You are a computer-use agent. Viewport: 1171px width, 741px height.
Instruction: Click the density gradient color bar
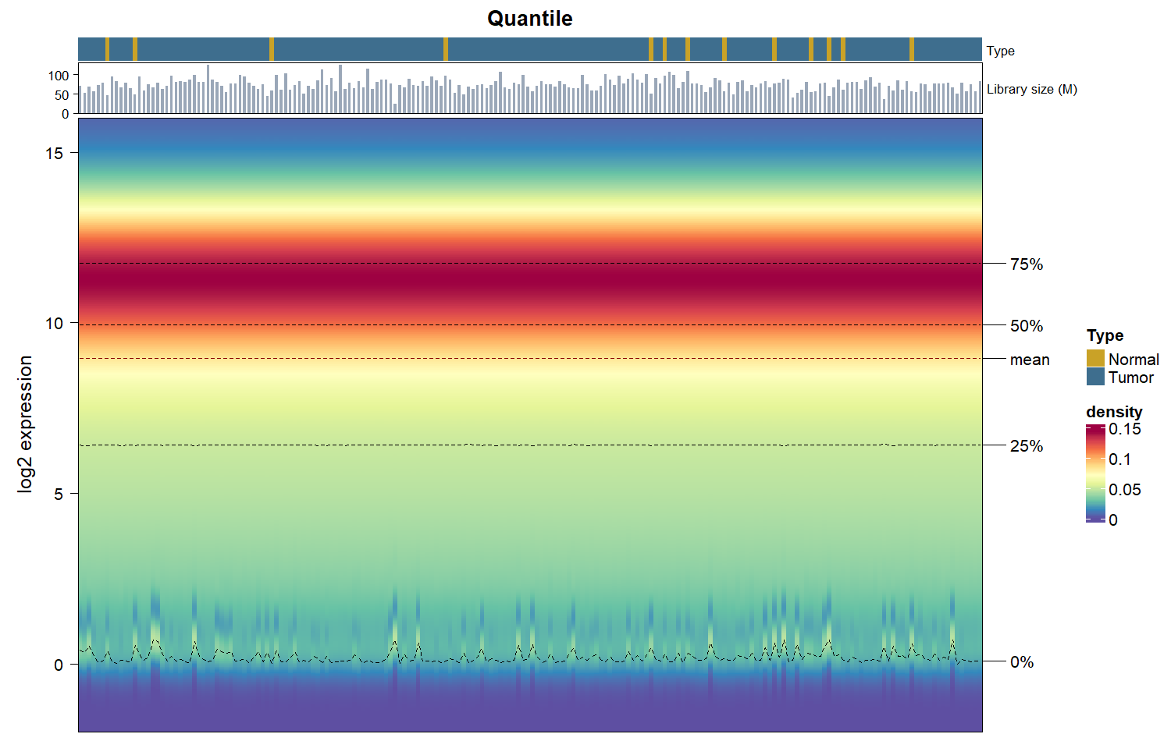tap(1095, 473)
